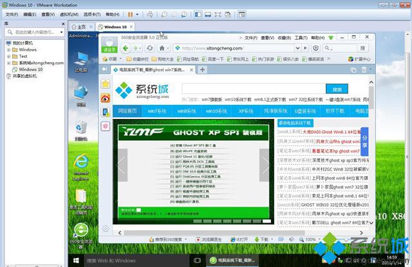Click the browser back arrow button
The height and width of the screenshot is (267, 412).
click(126, 48)
